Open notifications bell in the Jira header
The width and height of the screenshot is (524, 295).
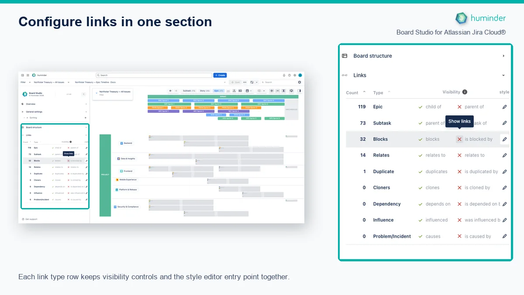coord(284,75)
